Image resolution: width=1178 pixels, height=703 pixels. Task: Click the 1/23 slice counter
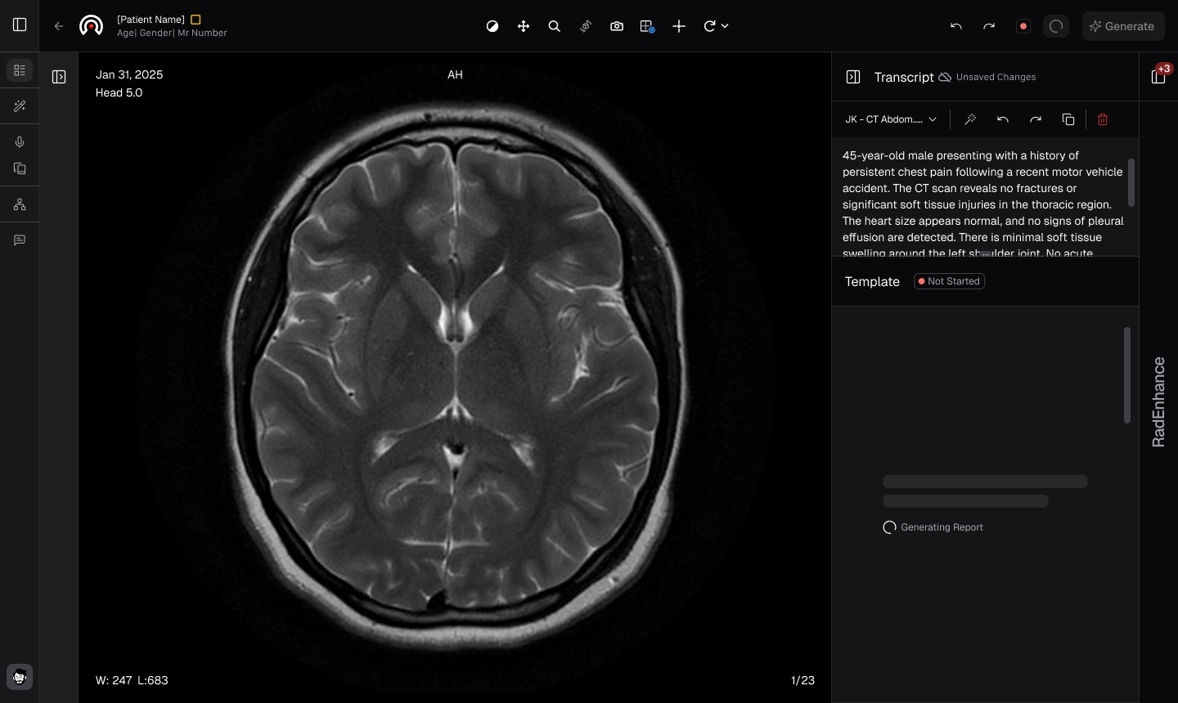803,680
